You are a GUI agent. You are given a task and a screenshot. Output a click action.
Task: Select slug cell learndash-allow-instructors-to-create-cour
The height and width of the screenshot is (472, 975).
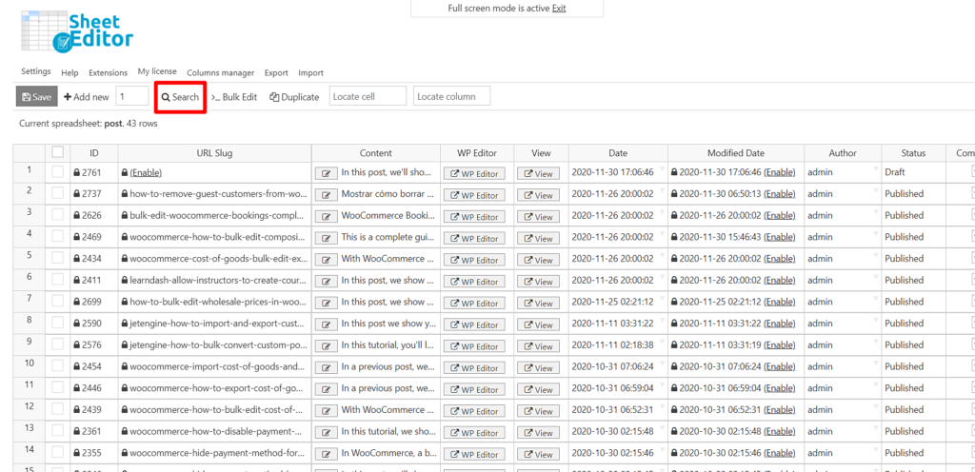click(214, 280)
